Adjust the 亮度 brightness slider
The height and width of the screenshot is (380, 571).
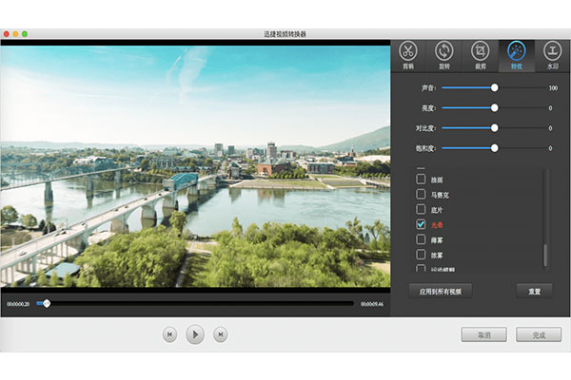click(x=495, y=108)
